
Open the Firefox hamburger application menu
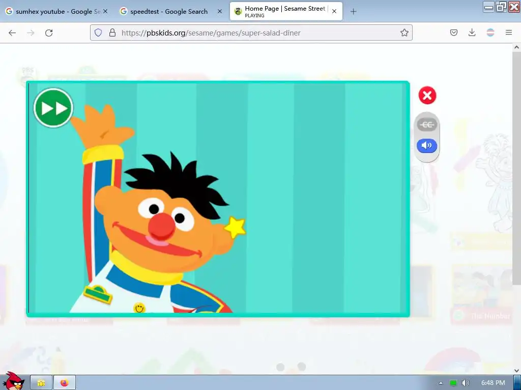509,32
